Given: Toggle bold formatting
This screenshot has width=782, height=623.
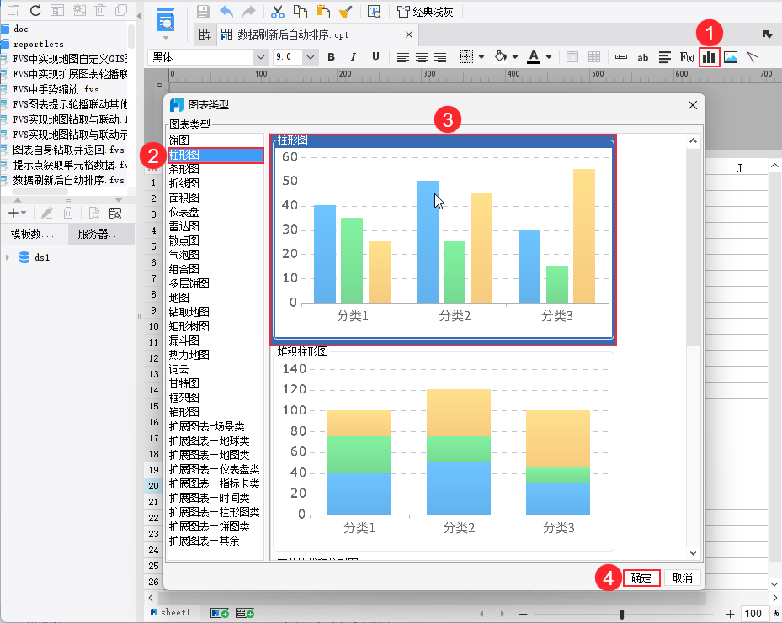Looking at the screenshot, I should 331,57.
